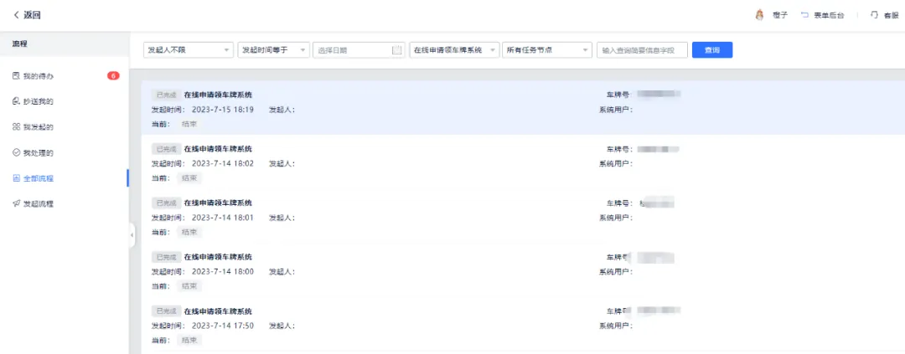The width and height of the screenshot is (905, 354).
Task: Open 我的待办 in the sidebar
Action: (x=39, y=76)
